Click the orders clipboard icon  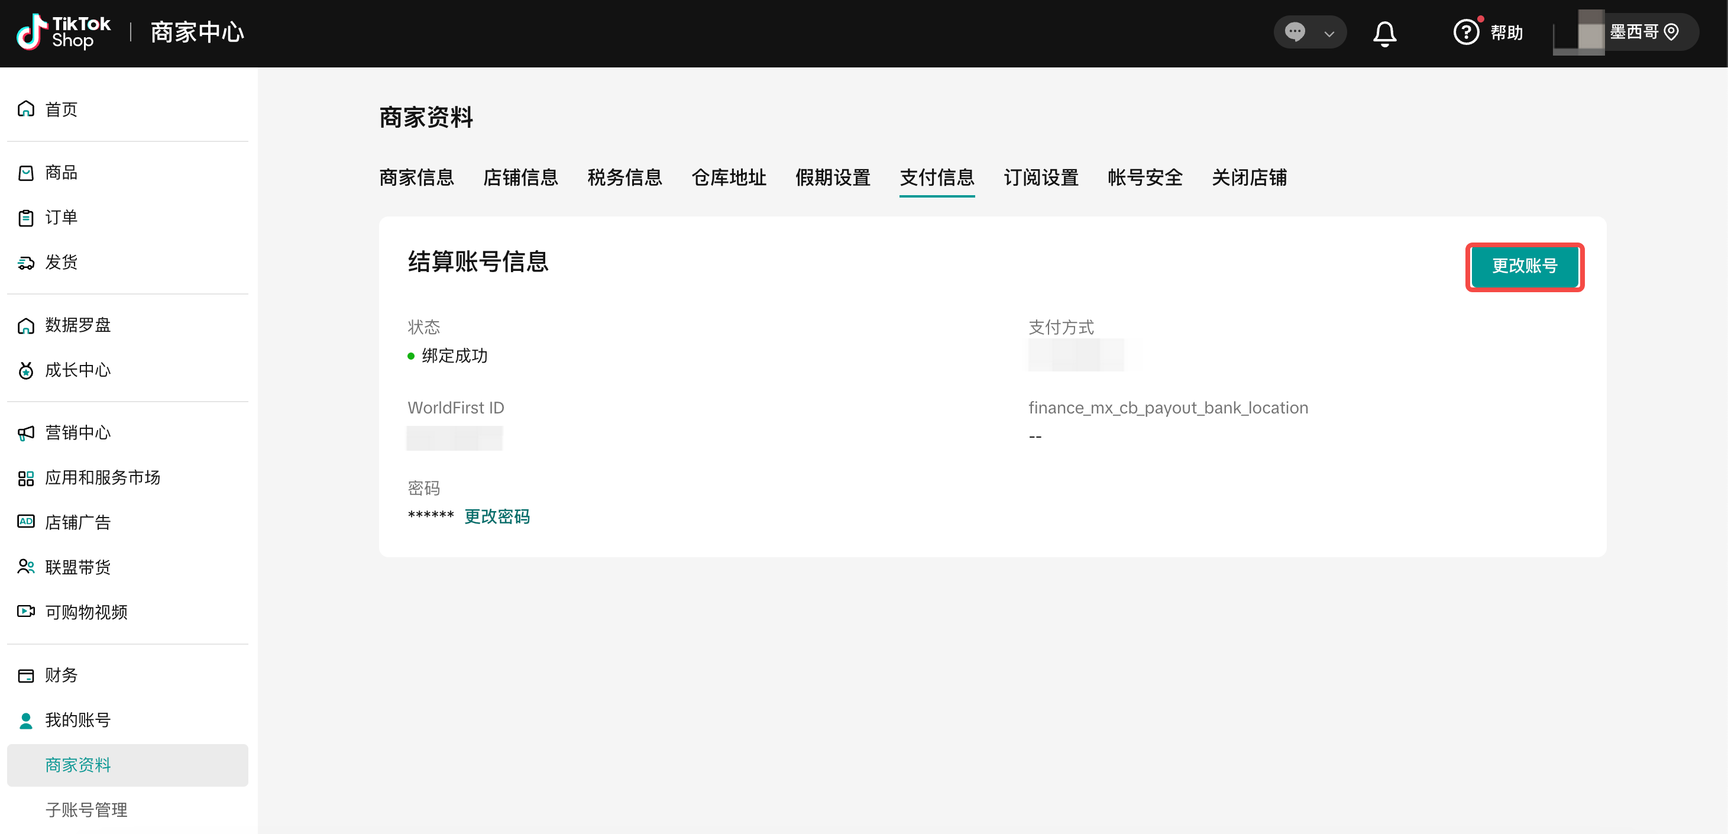[25, 218]
